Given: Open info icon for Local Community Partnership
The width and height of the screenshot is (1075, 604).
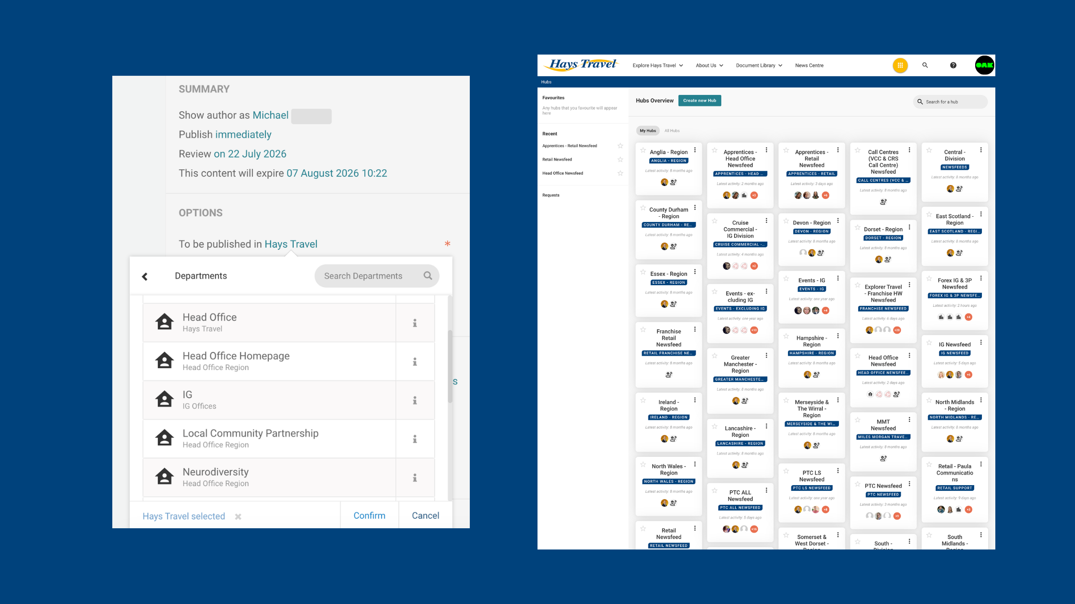Looking at the screenshot, I should (x=415, y=439).
